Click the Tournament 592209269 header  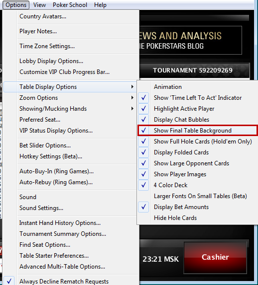click(x=194, y=71)
